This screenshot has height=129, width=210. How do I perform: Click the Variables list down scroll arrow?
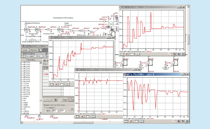(41, 113)
